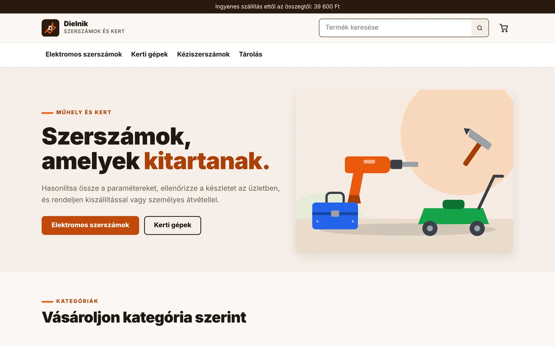555x346 pixels.
Task: Click the 'MŰHELY ÉS KERT' label
Action: 84,112
